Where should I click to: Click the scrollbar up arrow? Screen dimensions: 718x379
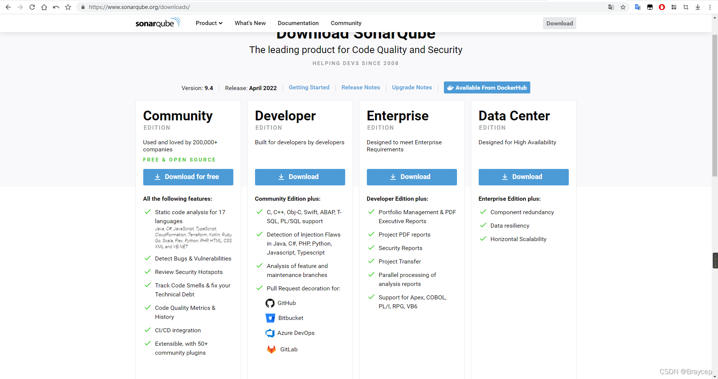click(715, 17)
